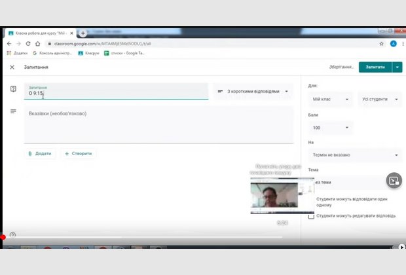Close the Класна робота browser tab

(72, 33)
